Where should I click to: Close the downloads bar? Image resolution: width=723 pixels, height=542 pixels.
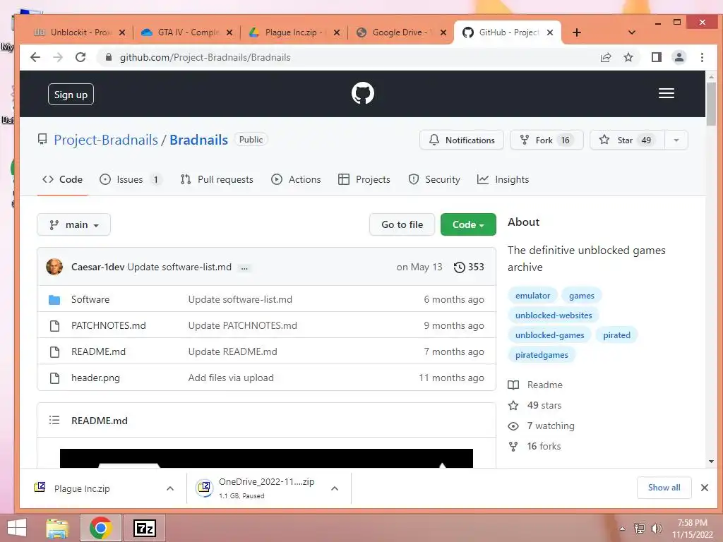(704, 488)
